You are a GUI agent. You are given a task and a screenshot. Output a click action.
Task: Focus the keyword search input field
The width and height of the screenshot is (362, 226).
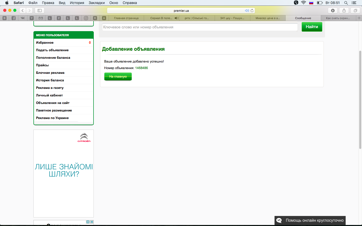coord(200,27)
